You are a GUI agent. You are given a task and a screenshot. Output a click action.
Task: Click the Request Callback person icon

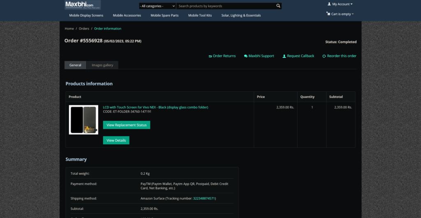click(x=284, y=56)
